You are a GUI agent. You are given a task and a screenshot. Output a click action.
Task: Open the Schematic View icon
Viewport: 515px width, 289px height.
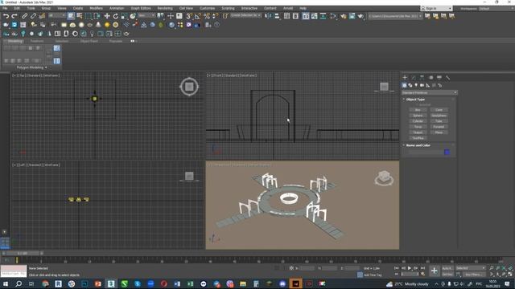tap(323, 16)
